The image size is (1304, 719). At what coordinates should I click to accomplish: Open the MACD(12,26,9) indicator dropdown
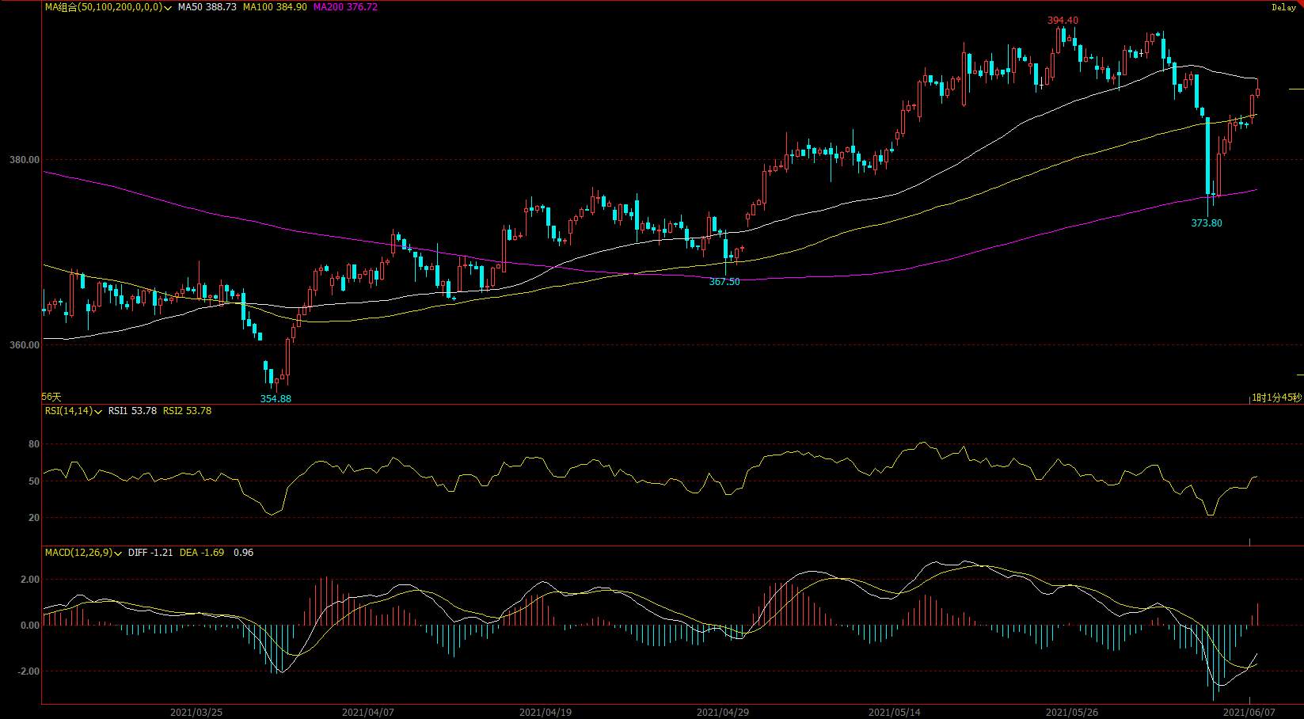pos(117,553)
